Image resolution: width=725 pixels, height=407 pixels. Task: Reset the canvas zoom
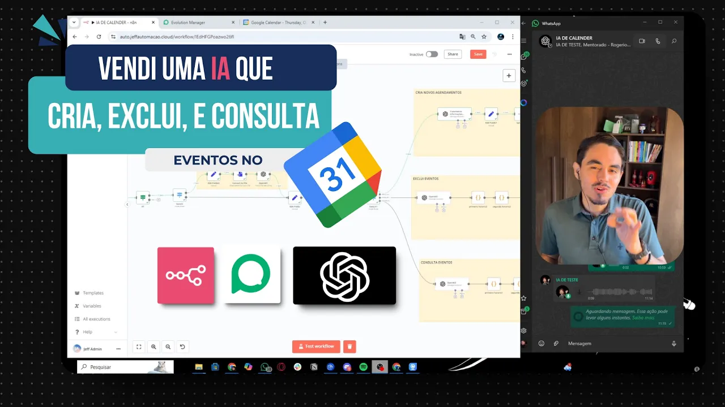tap(182, 347)
